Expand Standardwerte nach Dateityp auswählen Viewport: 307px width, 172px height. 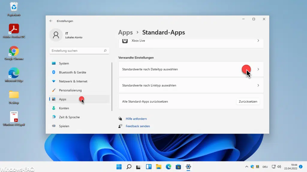click(258, 69)
